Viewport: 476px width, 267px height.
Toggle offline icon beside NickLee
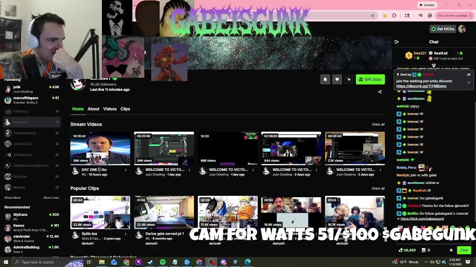(x=57, y=177)
